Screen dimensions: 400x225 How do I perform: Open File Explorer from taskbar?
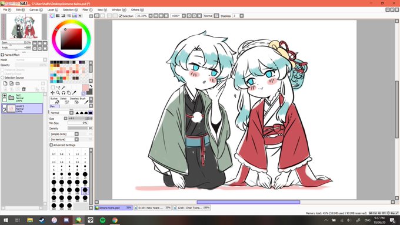click(x=30, y=220)
